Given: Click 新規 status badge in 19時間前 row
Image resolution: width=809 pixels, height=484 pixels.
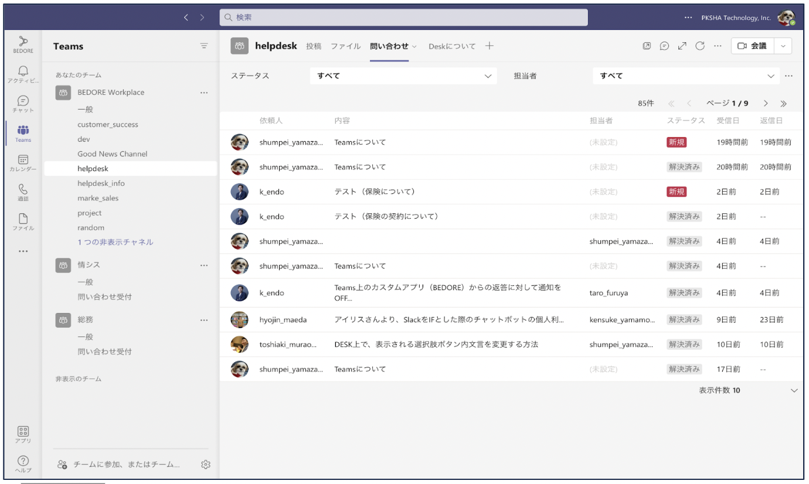Looking at the screenshot, I should (x=677, y=142).
